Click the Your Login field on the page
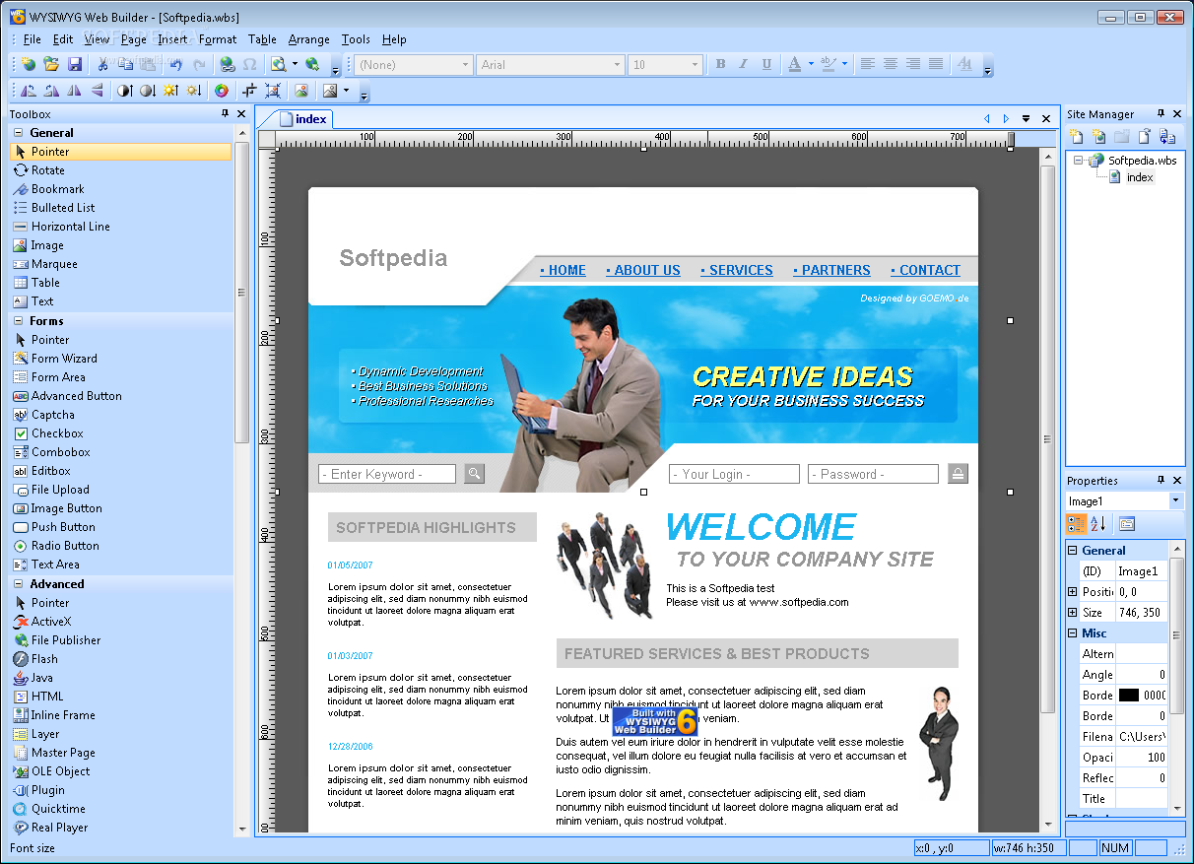 [734, 474]
